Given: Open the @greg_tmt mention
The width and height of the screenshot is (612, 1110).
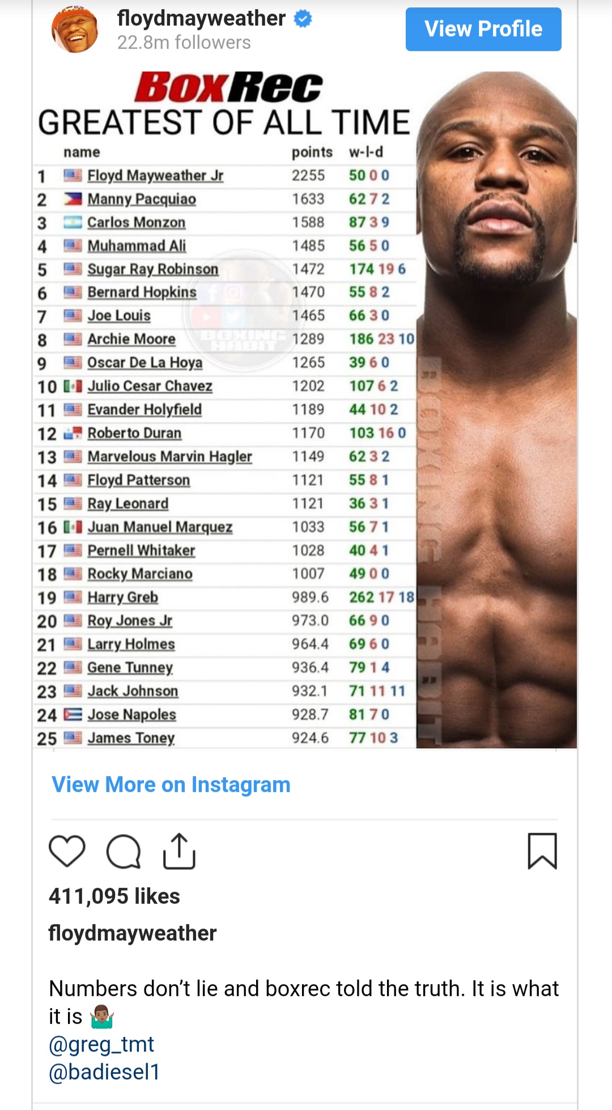Looking at the screenshot, I should [101, 1044].
